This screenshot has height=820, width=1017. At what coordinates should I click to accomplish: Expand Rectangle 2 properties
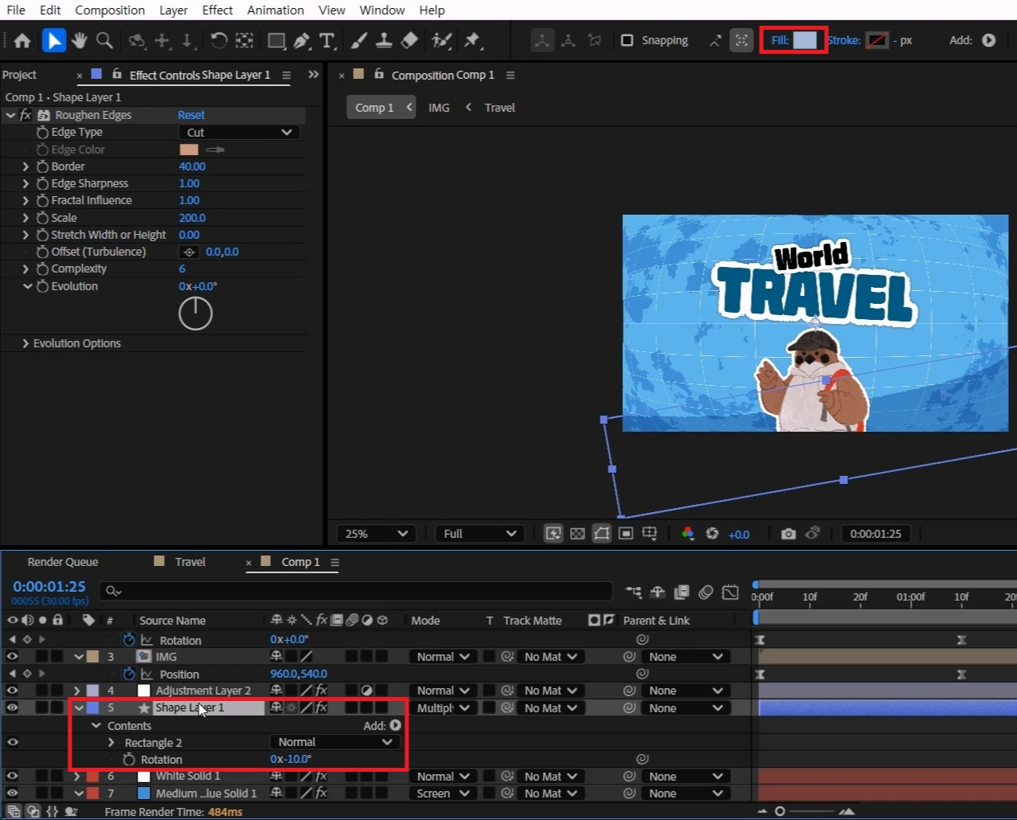pos(111,743)
